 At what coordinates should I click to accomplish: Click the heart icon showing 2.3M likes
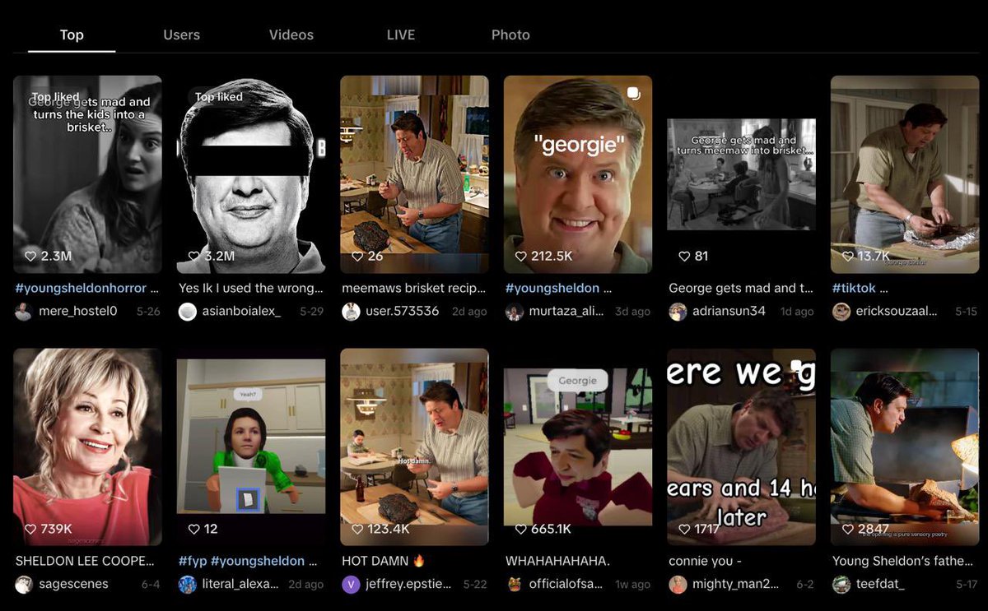[30, 256]
